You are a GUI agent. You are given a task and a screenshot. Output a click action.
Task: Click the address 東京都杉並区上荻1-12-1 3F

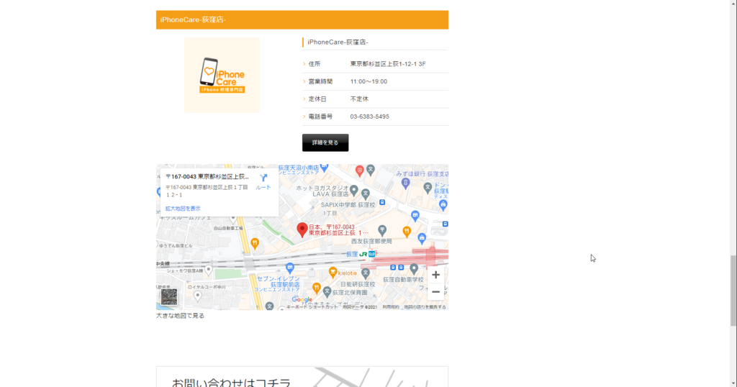388,64
